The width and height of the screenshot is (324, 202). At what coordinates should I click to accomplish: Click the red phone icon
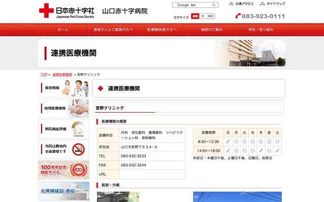pos(239,16)
